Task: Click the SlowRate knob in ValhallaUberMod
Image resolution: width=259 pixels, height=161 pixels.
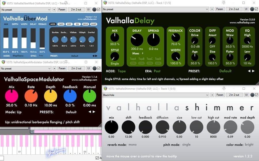Action: click(x=55, y=40)
